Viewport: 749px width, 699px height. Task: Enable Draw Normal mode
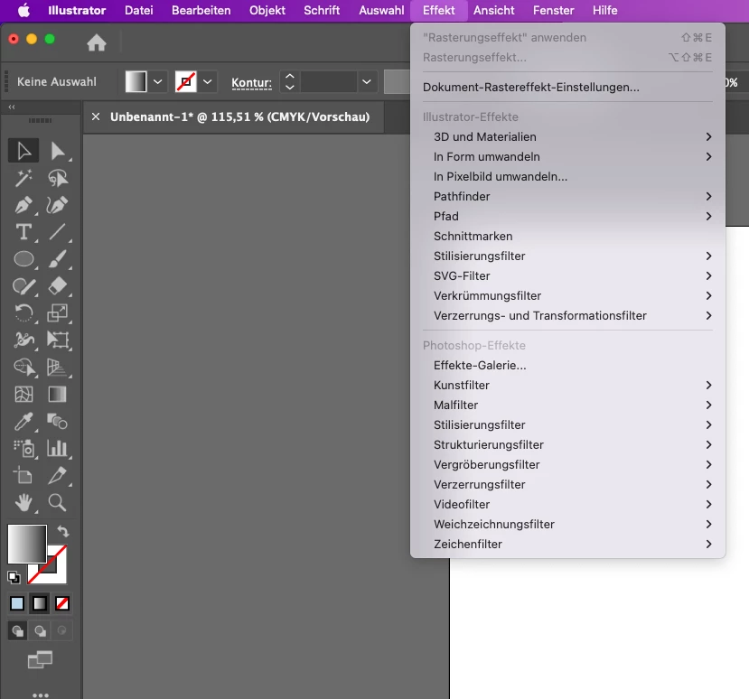(18, 630)
